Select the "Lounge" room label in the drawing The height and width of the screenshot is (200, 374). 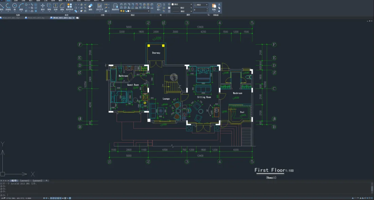(166, 99)
